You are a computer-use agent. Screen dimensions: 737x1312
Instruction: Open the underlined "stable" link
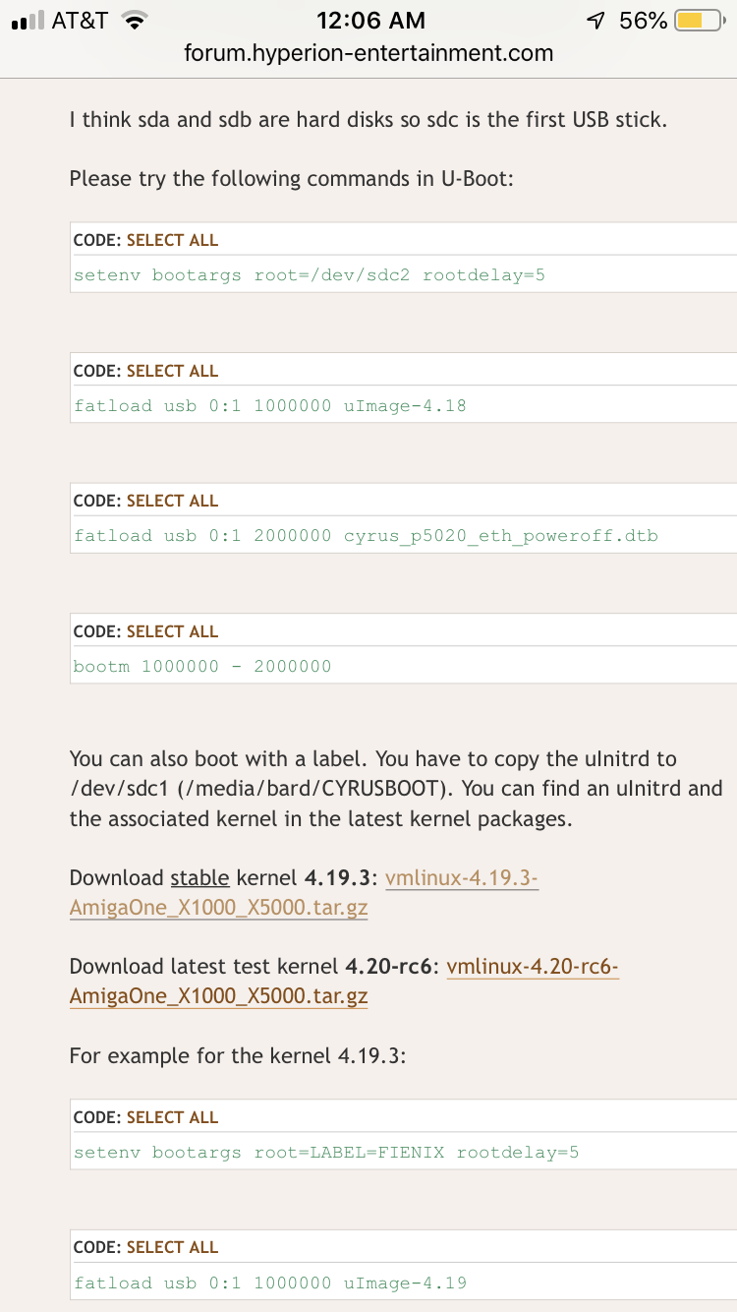tap(199, 878)
